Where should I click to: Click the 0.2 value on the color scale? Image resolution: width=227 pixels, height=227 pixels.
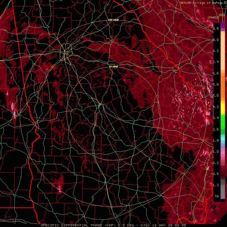(216, 163)
